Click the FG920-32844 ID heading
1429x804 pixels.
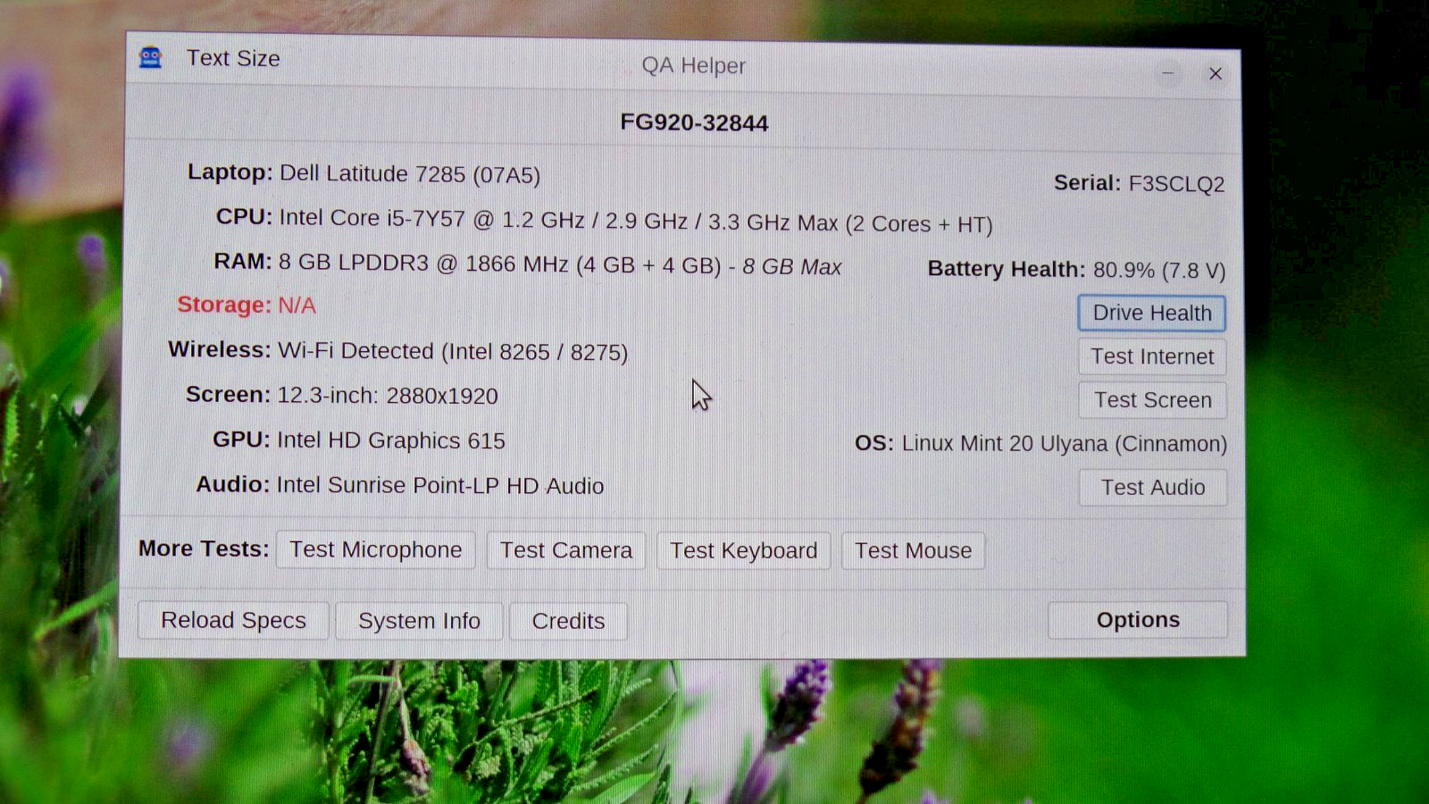(694, 122)
